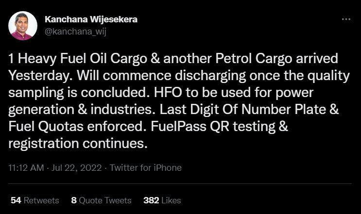Image resolution: width=361 pixels, height=214 pixels.
Task: View the 54 Retweets list
Action: pyautogui.click(x=35, y=200)
